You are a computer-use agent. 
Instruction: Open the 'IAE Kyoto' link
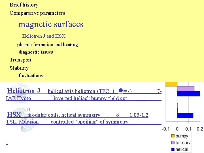click(x=18, y=98)
